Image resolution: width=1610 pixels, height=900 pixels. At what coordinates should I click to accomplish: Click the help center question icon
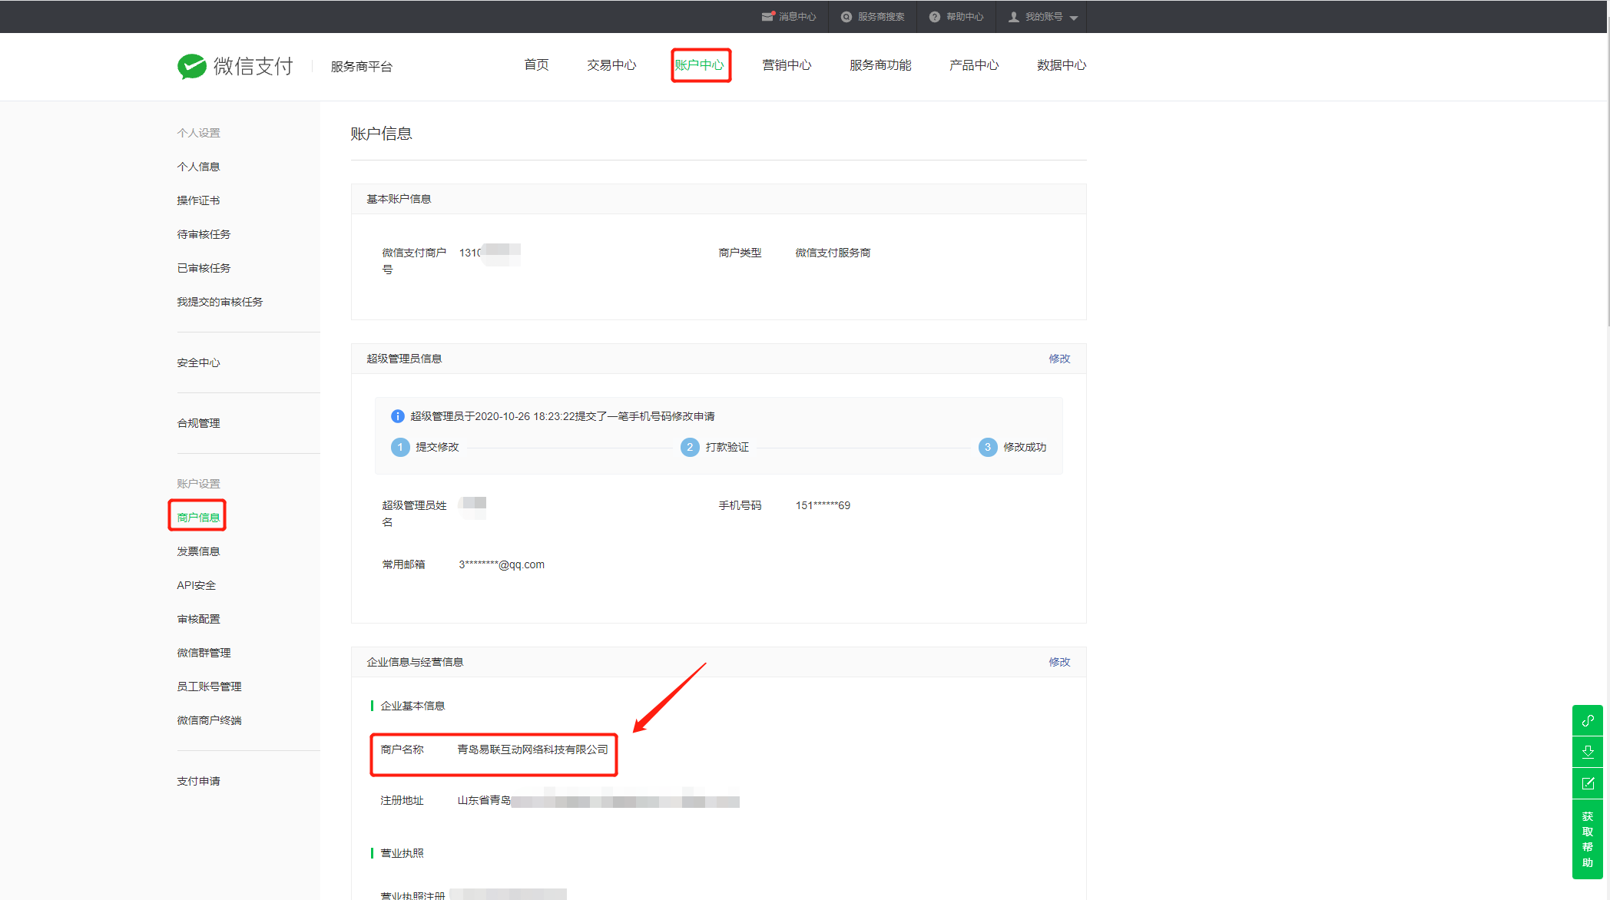click(934, 17)
